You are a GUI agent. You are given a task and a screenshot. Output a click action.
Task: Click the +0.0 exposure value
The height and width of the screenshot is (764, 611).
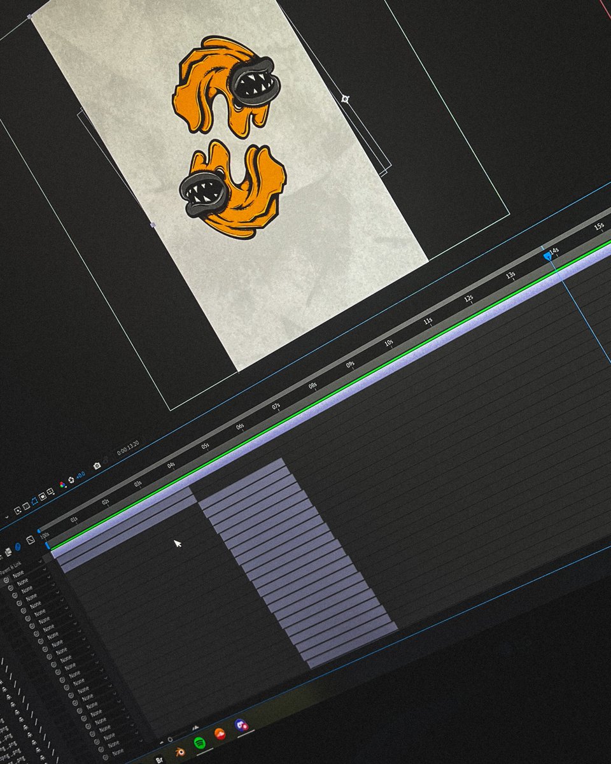coord(81,475)
